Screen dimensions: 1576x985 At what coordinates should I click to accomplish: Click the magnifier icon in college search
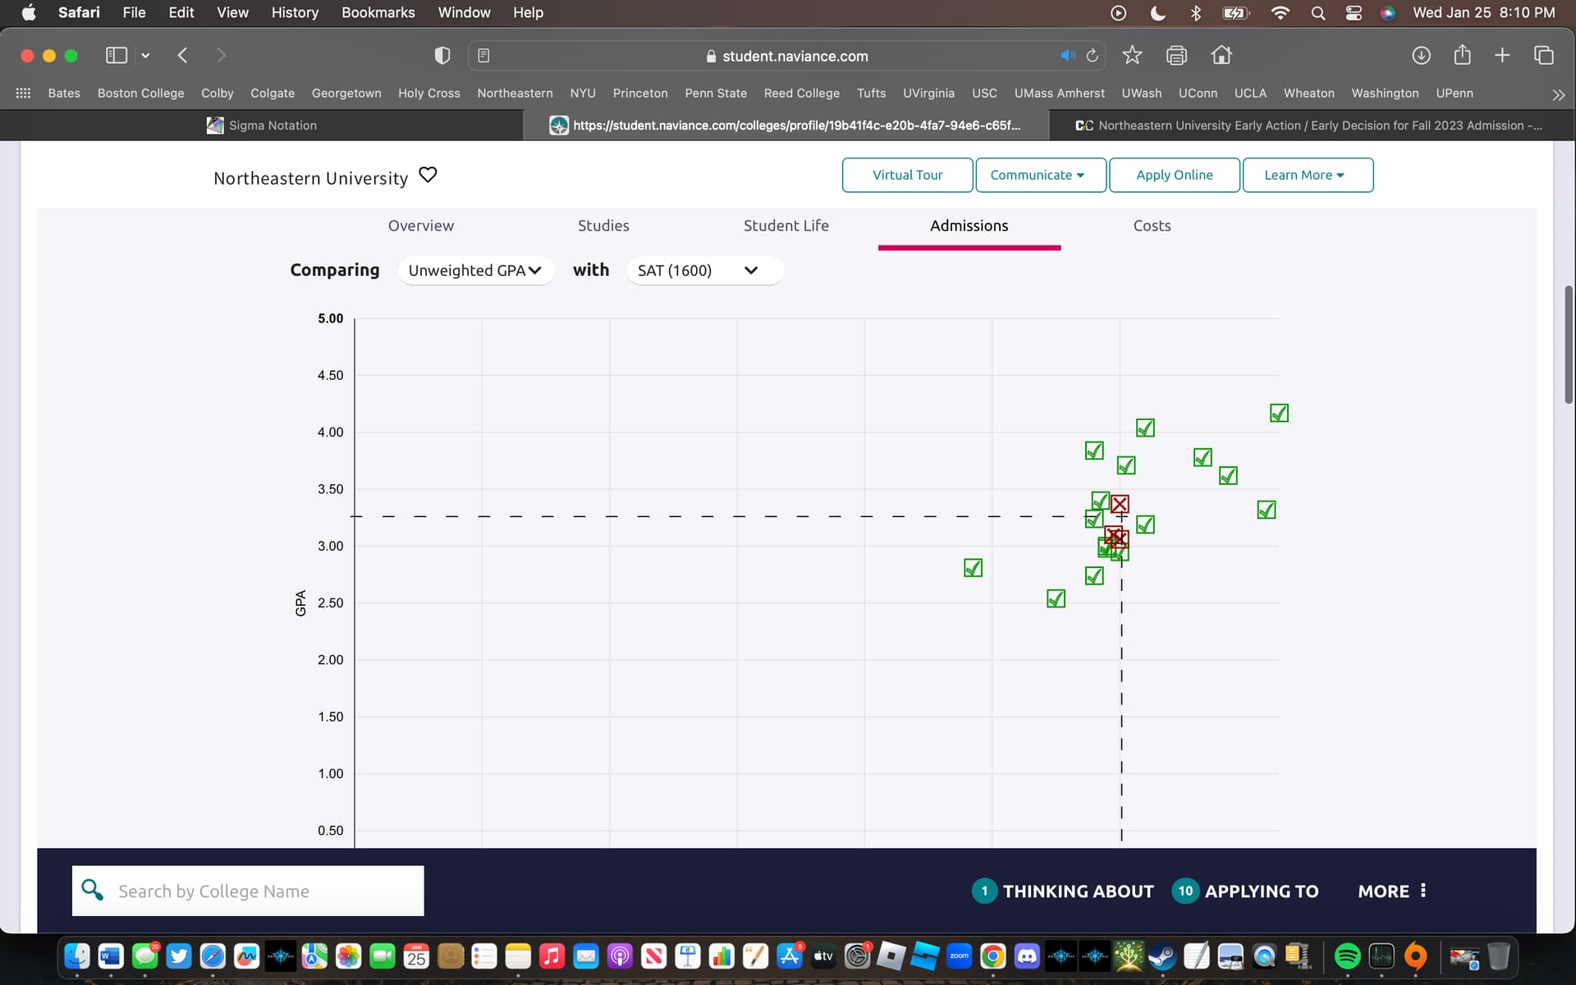click(x=92, y=890)
